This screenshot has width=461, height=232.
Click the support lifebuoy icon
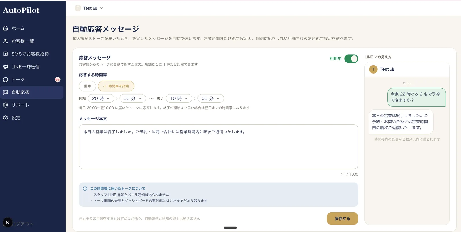[x=5, y=105]
